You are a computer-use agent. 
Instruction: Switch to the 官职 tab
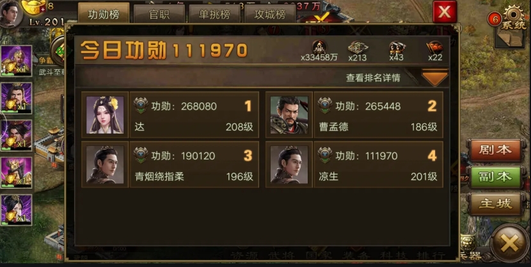[x=159, y=14]
